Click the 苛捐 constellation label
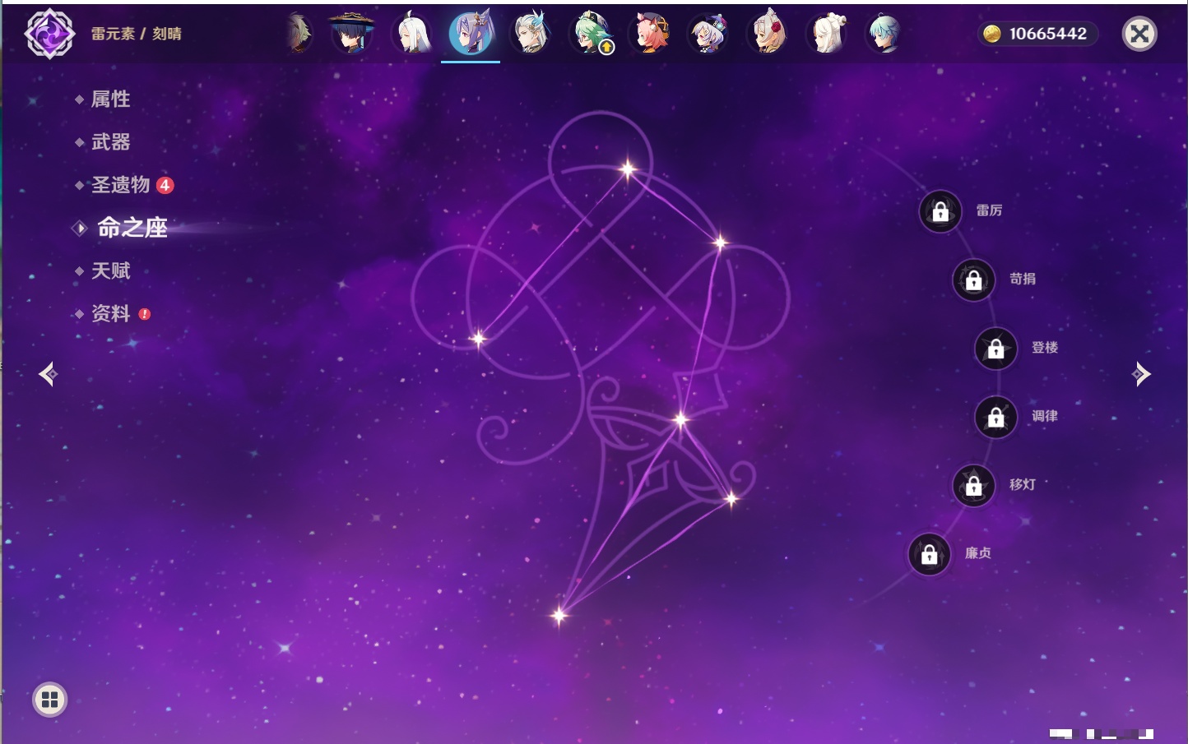 click(x=1023, y=279)
